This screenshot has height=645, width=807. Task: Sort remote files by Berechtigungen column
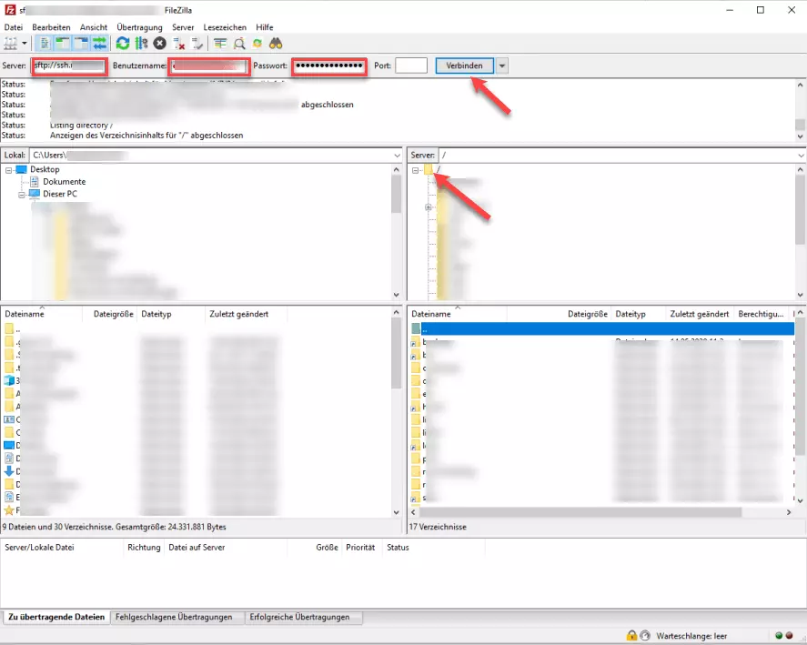coord(762,314)
